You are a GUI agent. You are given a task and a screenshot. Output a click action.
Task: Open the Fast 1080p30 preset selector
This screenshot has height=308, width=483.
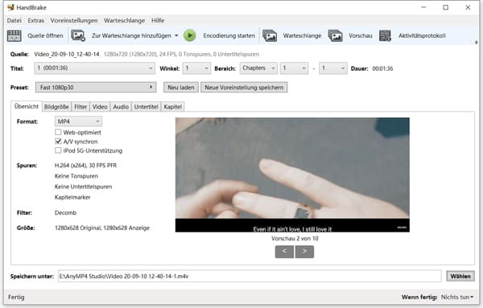click(x=96, y=88)
